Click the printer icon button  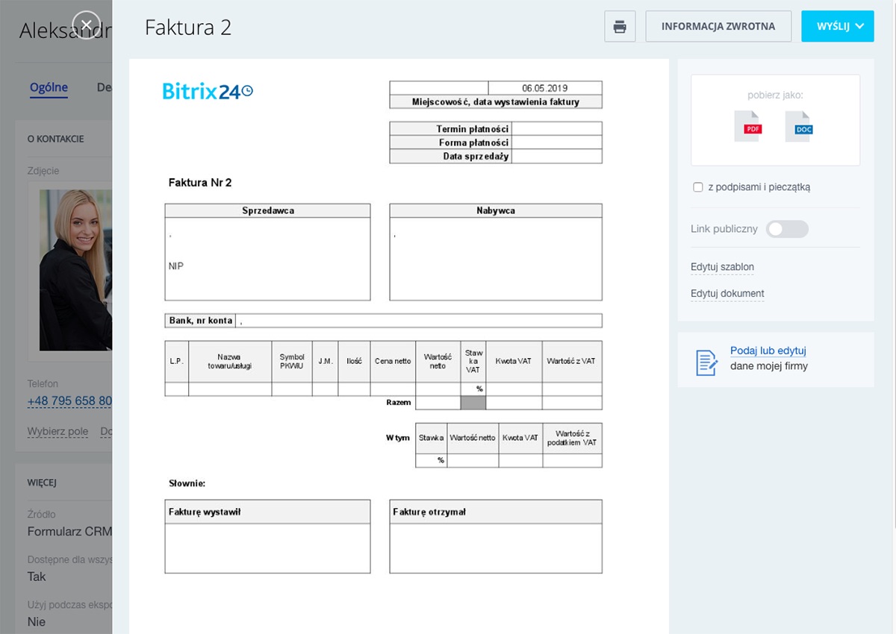click(620, 26)
